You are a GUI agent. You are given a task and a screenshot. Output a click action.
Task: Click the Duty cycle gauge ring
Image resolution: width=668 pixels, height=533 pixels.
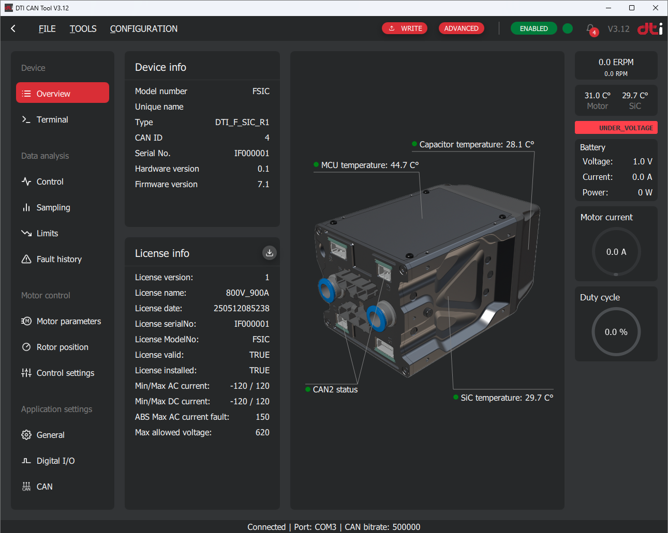pyautogui.click(x=616, y=332)
